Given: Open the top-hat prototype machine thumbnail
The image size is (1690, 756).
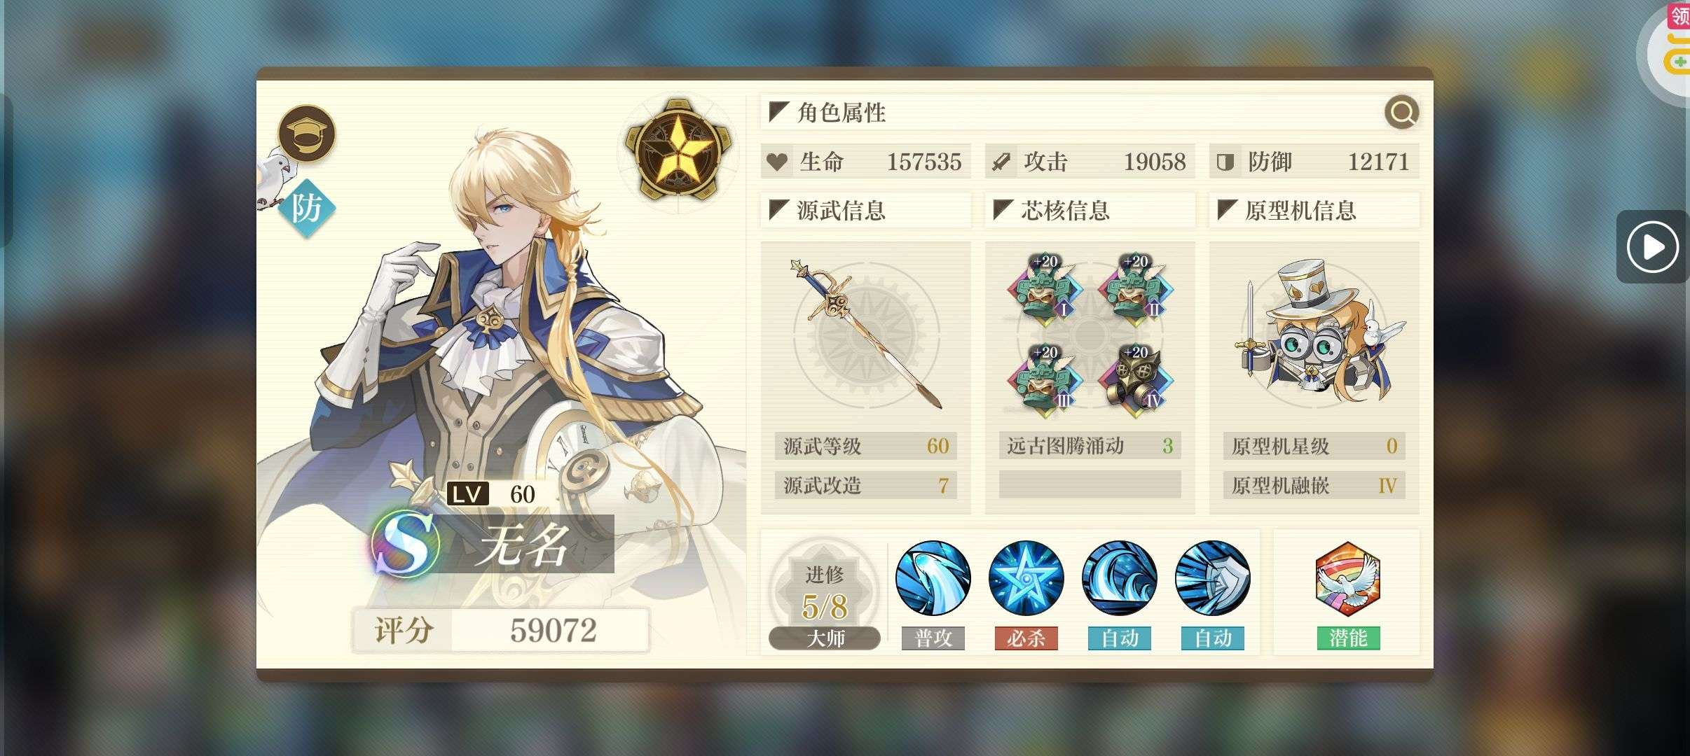Looking at the screenshot, I should click(1314, 333).
